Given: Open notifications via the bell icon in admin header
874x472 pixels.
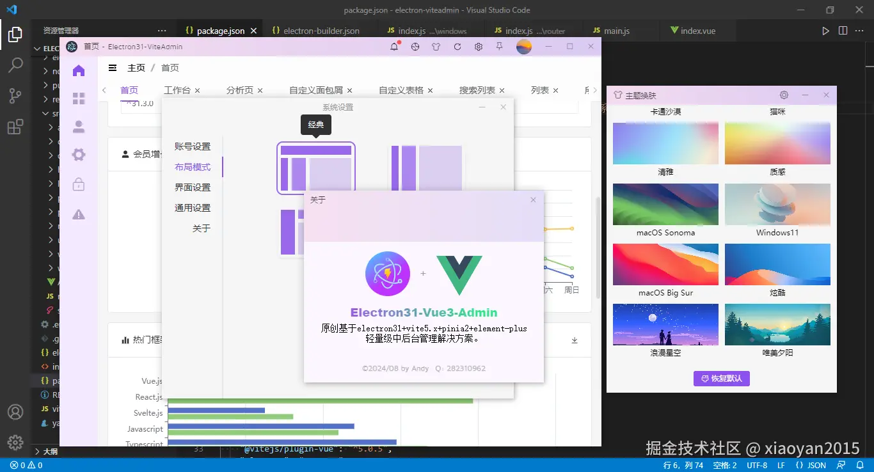Looking at the screenshot, I should 395,47.
